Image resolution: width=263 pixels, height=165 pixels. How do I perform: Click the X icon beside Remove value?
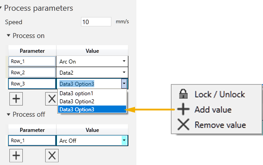click(183, 124)
